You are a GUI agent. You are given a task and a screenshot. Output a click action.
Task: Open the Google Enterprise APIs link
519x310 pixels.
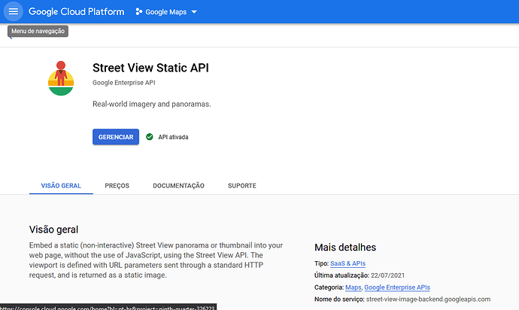coord(397,287)
